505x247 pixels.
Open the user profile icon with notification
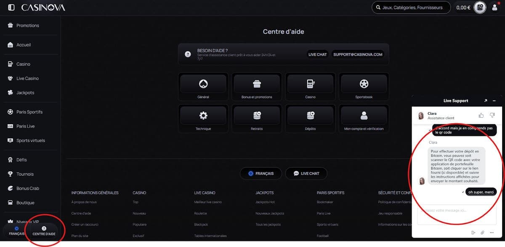(495, 7)
